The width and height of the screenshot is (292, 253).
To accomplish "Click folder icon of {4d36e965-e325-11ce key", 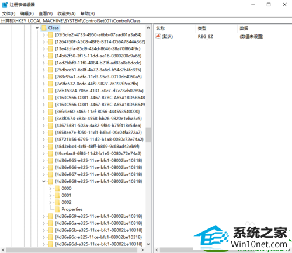I will click(x=51, y=161).
